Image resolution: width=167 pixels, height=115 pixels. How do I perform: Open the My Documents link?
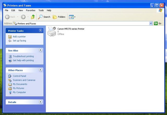[x=20, y=84]
